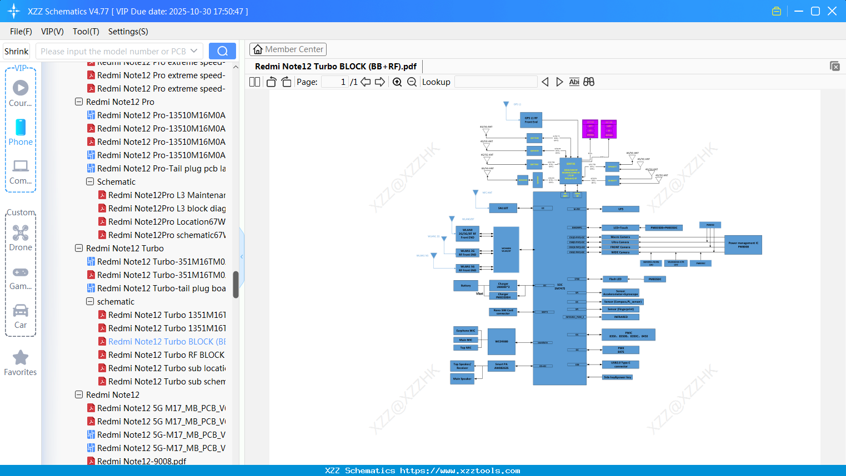This screenshot has width=846, height=476.
Task: Open Redmi Note12 Turbo sub location file
Action: click(x=167, y=368)
